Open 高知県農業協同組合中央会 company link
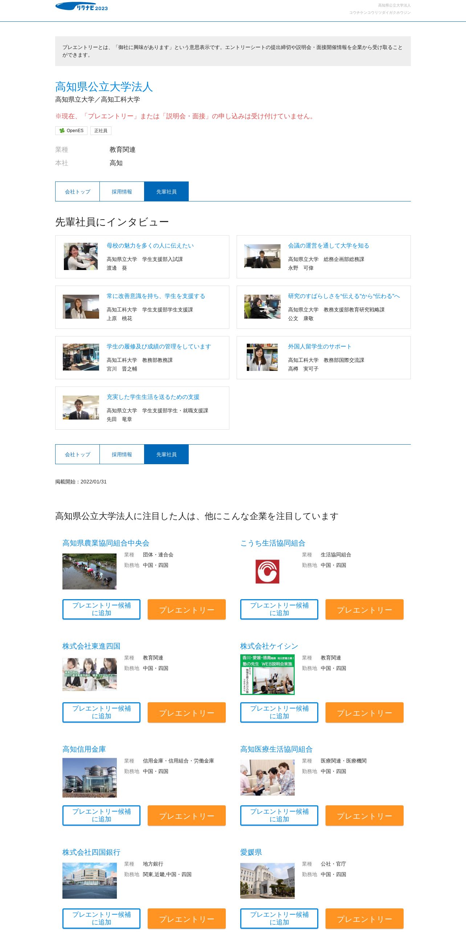 coord(106,543)
